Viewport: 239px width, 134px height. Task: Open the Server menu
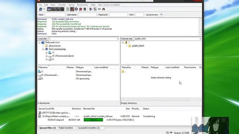(x=71, y=5)
